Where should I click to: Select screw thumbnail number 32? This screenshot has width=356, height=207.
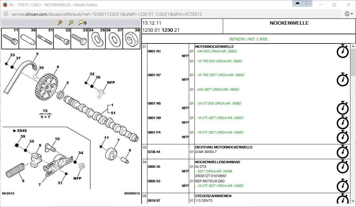pyautogui.click(x=62, y=39)
